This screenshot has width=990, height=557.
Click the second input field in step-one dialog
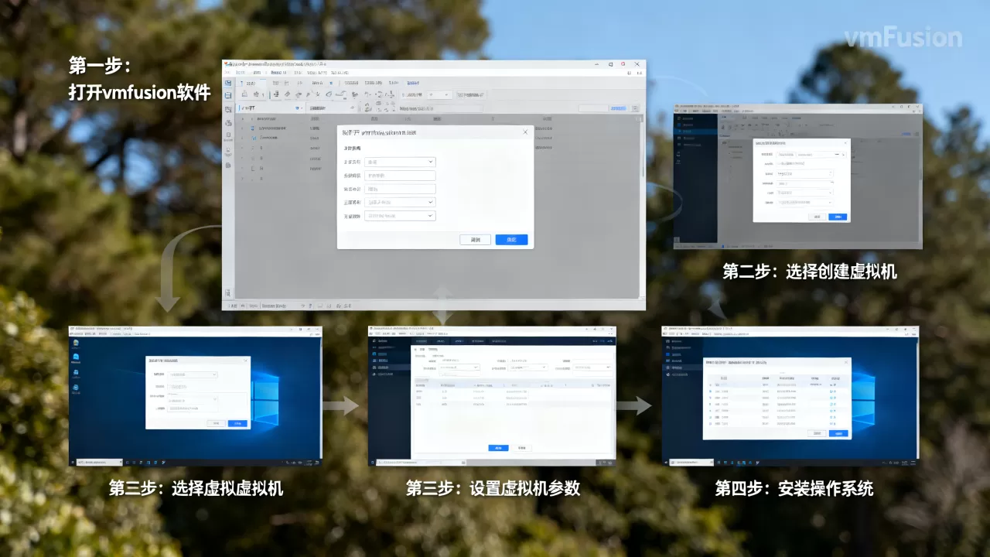[400, 176]
